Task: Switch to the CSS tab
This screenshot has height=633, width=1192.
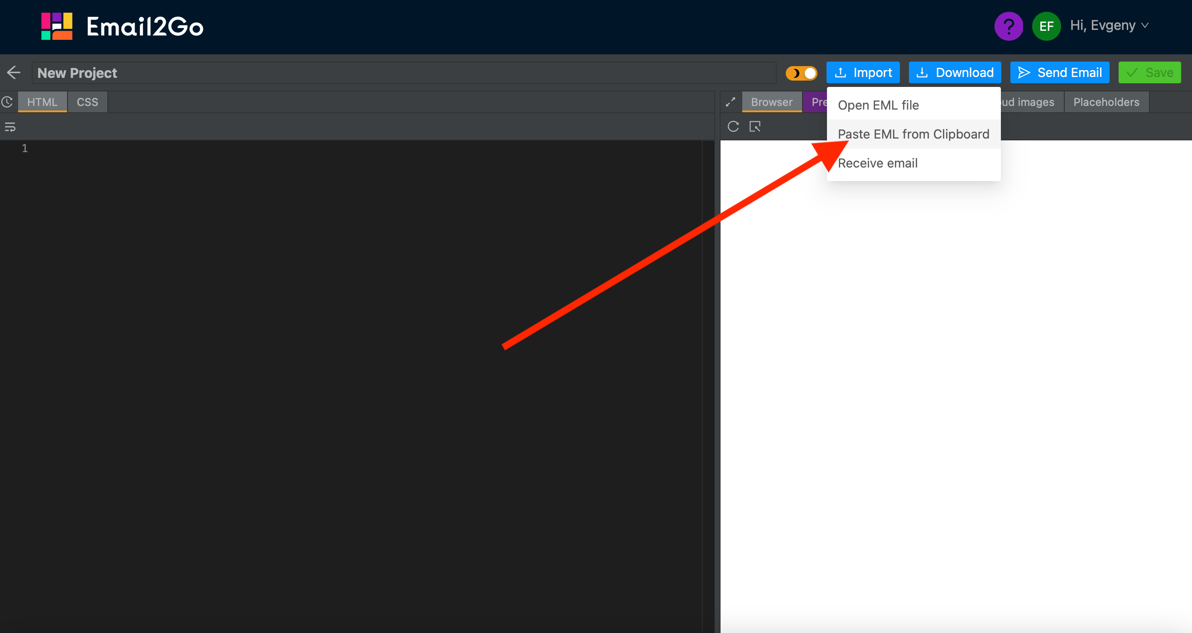Action: coord(87,102)
